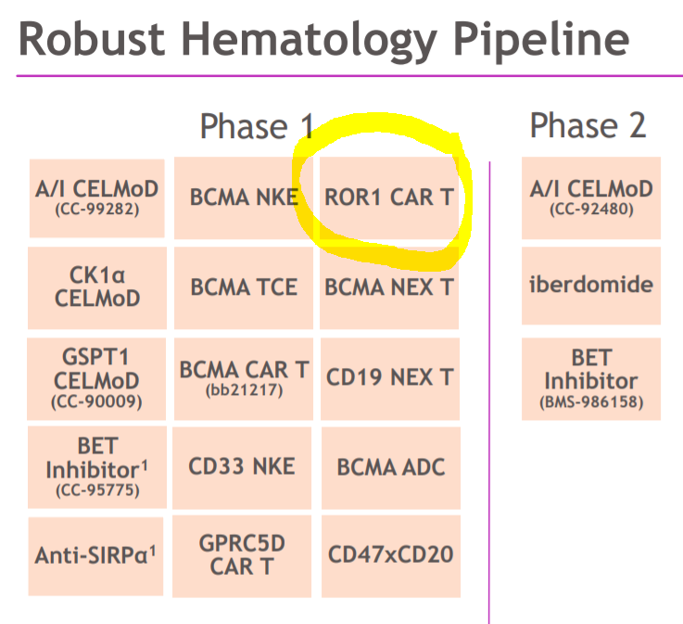This screenshot has width=683, height=624.
Task: Click the A/I CELMoD CC-99282 box
Action: 98,197
